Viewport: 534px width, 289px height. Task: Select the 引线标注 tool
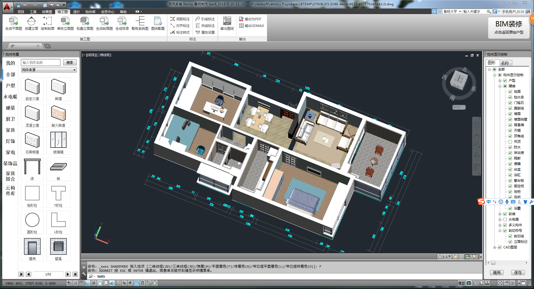[205, 19]
